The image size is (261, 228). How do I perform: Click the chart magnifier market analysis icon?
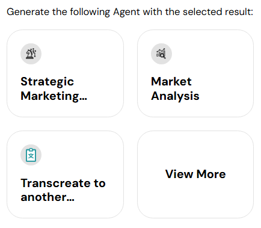pos(161,54)
